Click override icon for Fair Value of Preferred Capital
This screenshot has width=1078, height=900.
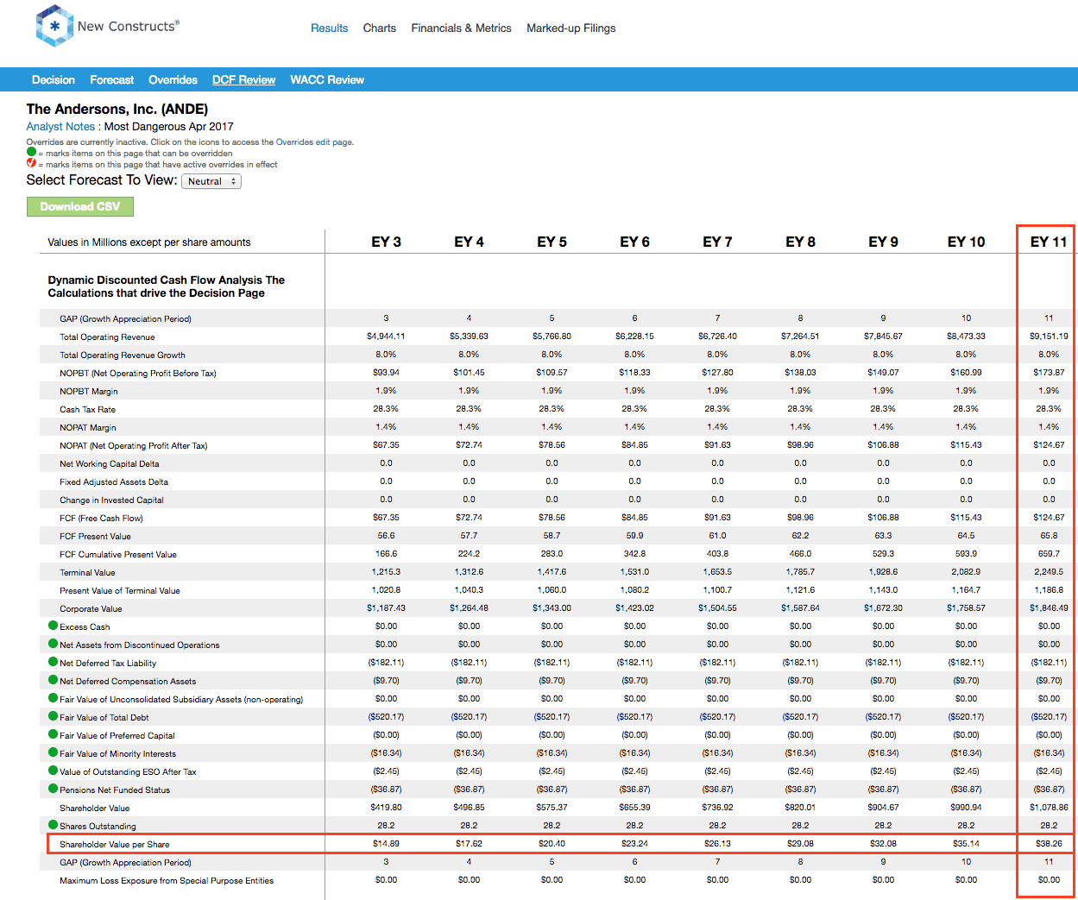coord(54,734)
